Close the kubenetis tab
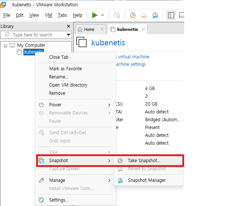Viewport: 234px width, 206px height. coord(144,29)
